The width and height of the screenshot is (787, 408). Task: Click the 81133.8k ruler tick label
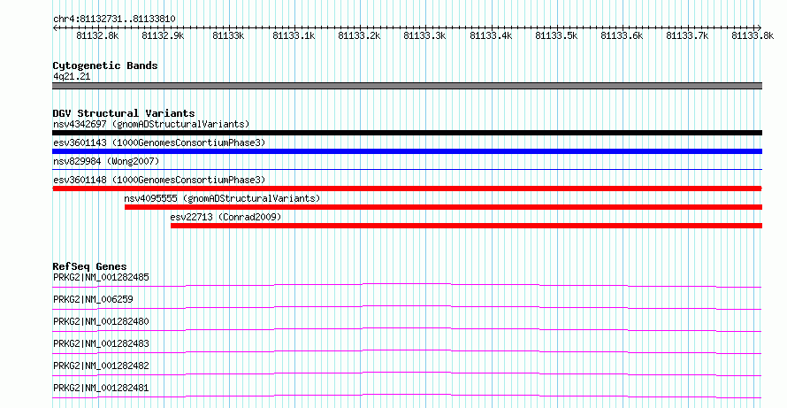(x=753, y=35)
